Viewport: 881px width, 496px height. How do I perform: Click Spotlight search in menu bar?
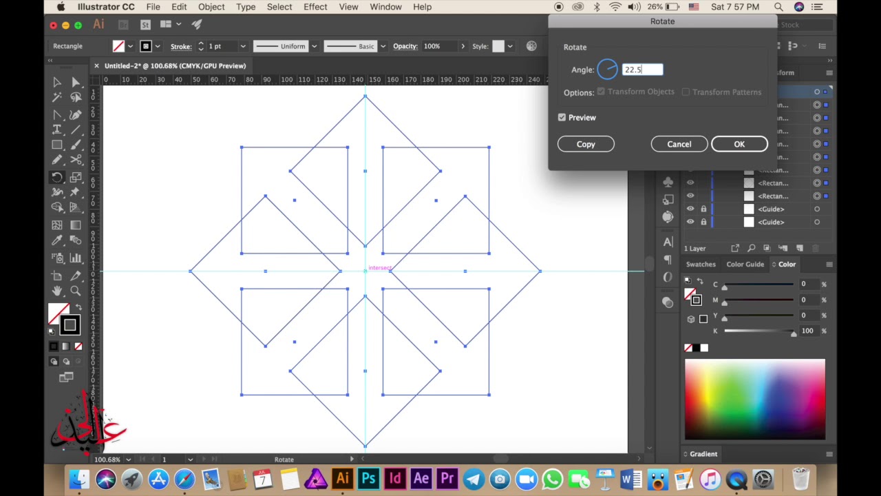778,7
